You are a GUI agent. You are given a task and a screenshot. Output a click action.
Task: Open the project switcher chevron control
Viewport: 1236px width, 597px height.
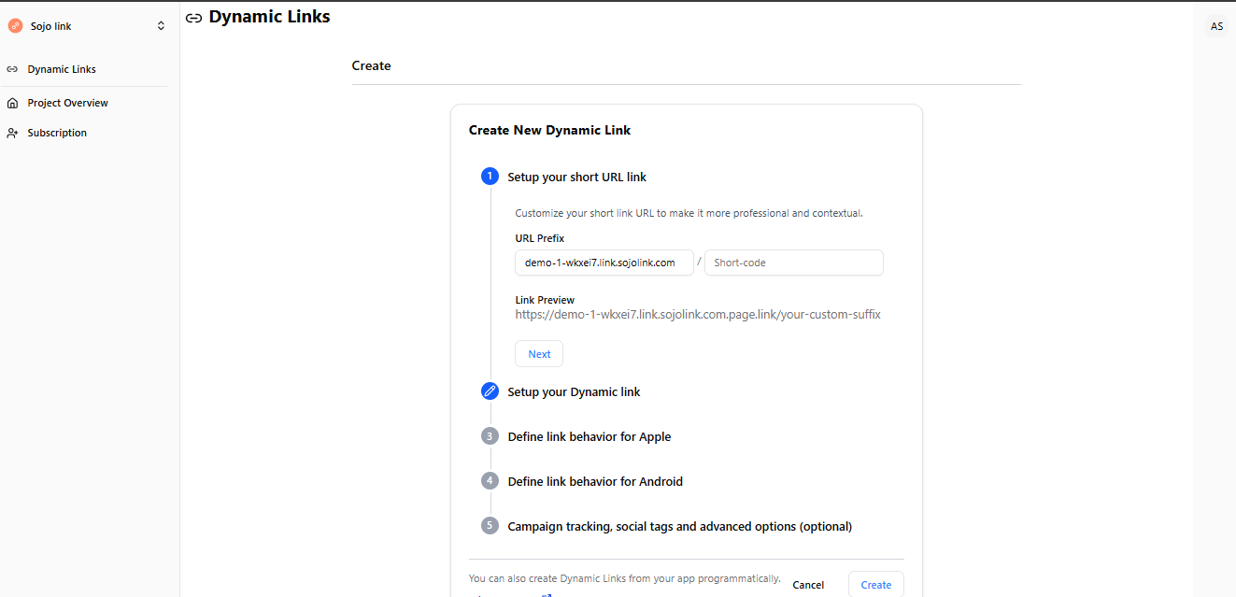pyautogui.click(x=160, y=25)
